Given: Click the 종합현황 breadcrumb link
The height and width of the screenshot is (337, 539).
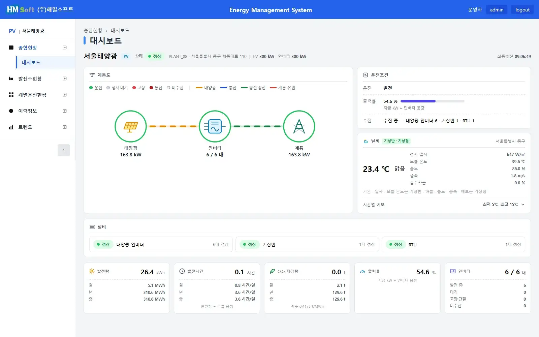Looking at the screenshot, I should coord(93,30).
